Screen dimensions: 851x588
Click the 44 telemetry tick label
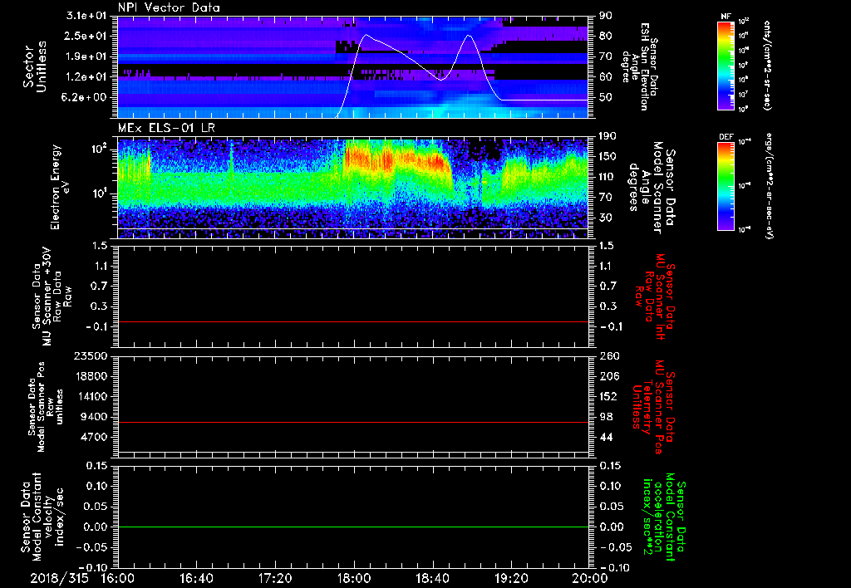tap(606, 437)
